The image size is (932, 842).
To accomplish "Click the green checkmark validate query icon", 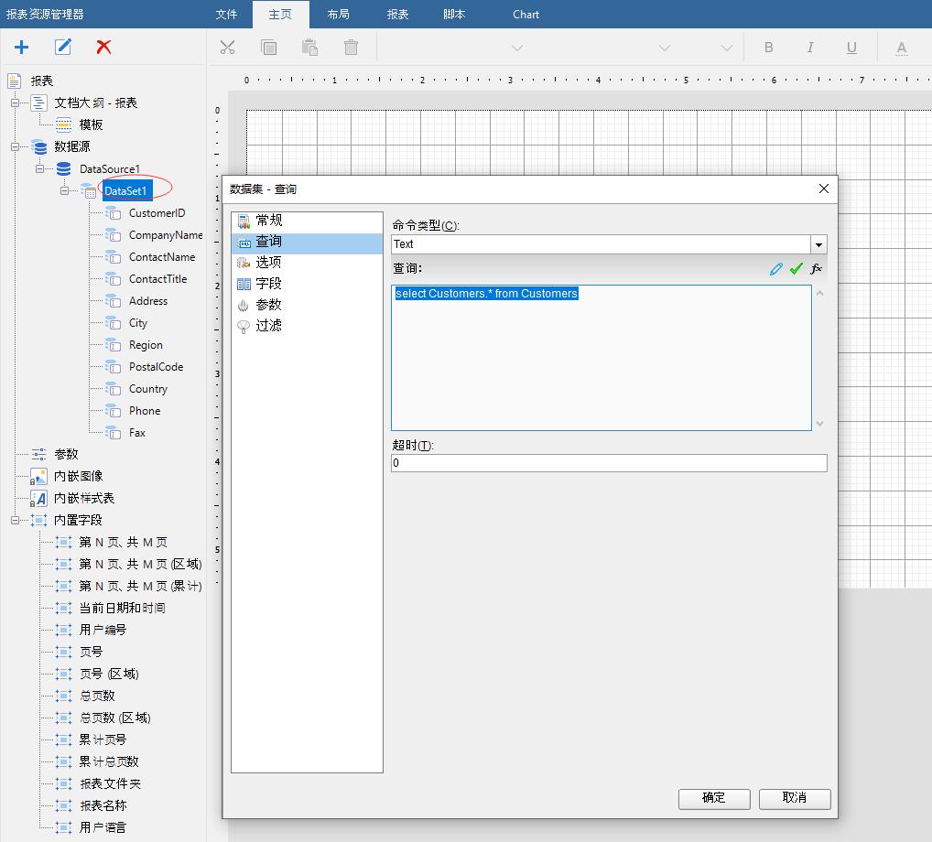I will pyautogui.click(x=796, y=269).
